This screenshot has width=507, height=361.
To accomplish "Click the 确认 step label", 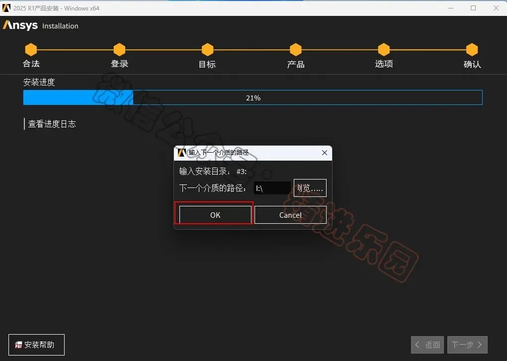I will pyautogui.click(x=472, y=64).
